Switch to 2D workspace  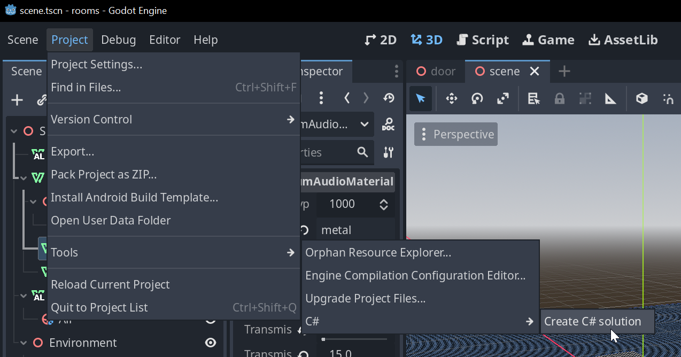pyautogui.click(x=381, y=40)
